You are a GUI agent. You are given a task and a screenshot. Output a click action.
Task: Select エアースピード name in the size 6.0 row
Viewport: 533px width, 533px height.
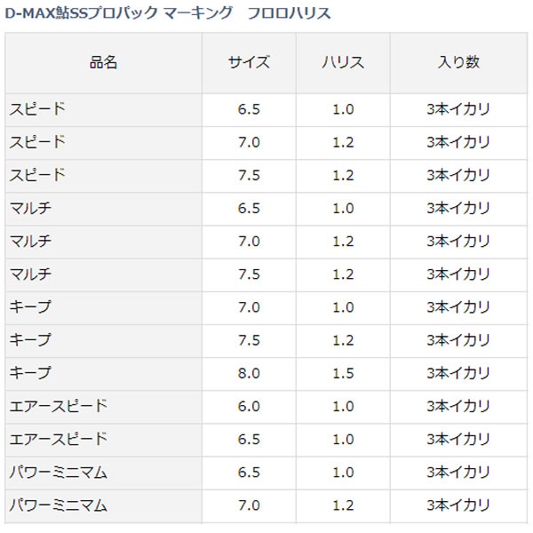pyautogui.click(x=59, y=406)
